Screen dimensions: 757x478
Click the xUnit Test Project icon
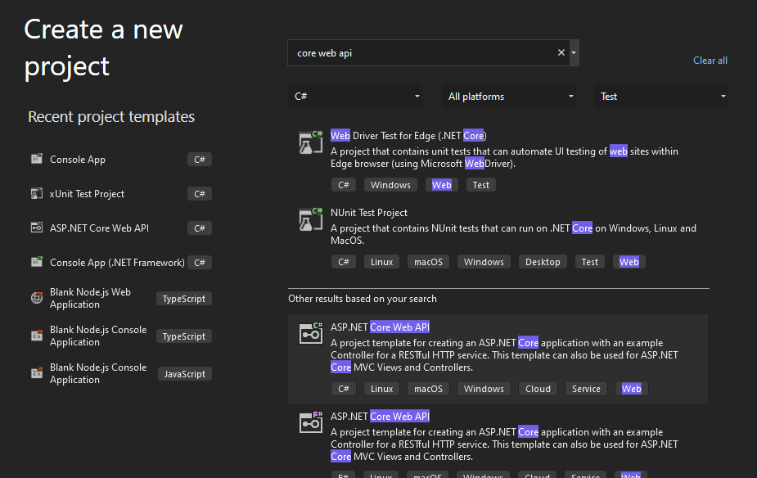click(37, 193)
